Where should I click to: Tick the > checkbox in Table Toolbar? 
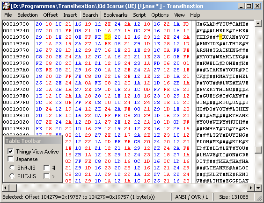click(x=46, y=176)
